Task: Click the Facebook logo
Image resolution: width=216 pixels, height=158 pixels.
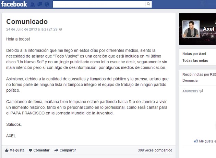Action: 14,4
